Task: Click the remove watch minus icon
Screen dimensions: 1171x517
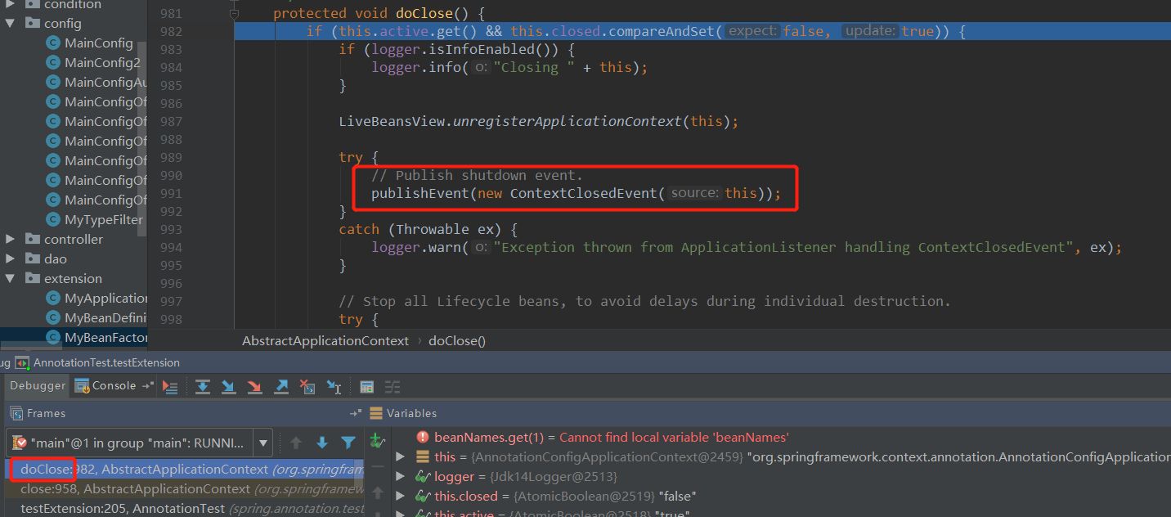Action: click(x=377, y=467)
